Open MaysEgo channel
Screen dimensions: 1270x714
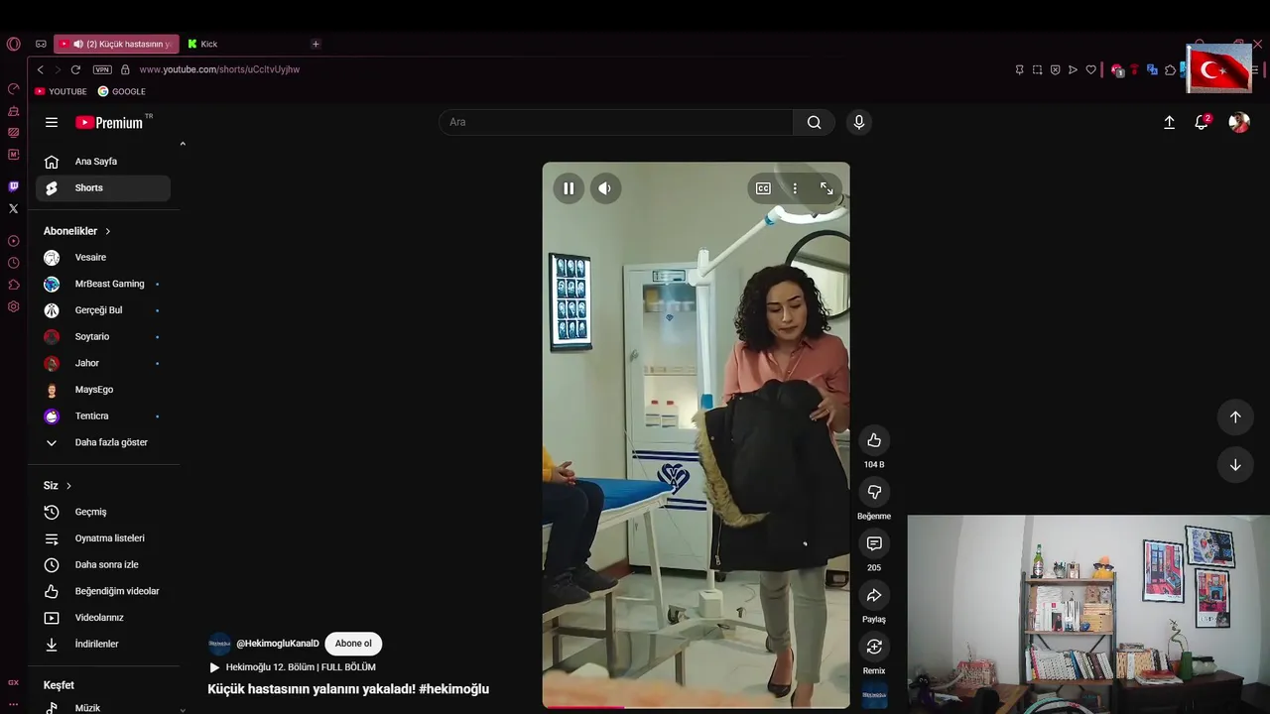pos(103,390)
